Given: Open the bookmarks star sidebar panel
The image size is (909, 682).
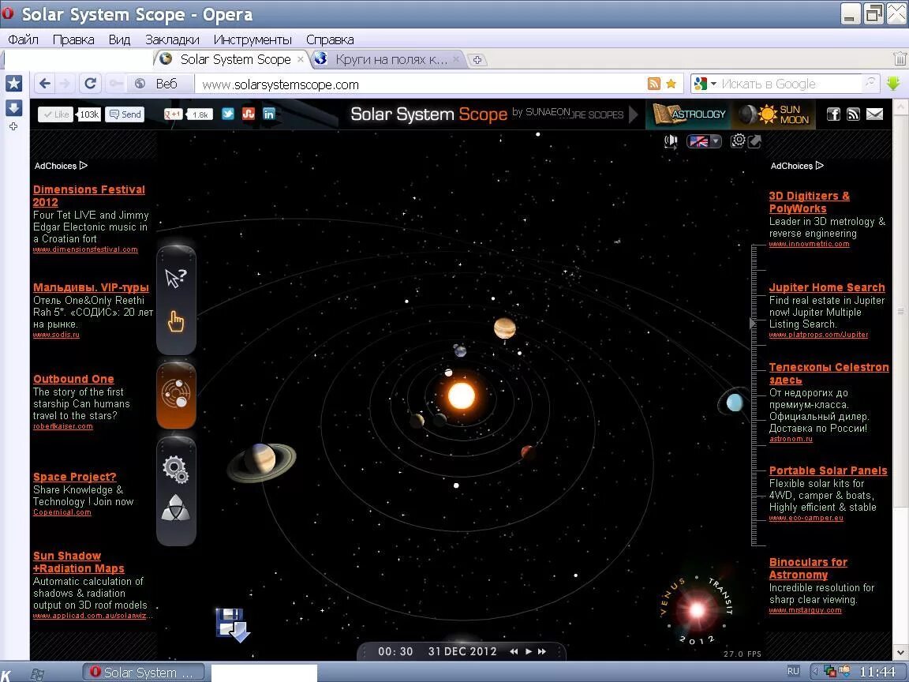Looking at the screenshot, I should (14, 84).
